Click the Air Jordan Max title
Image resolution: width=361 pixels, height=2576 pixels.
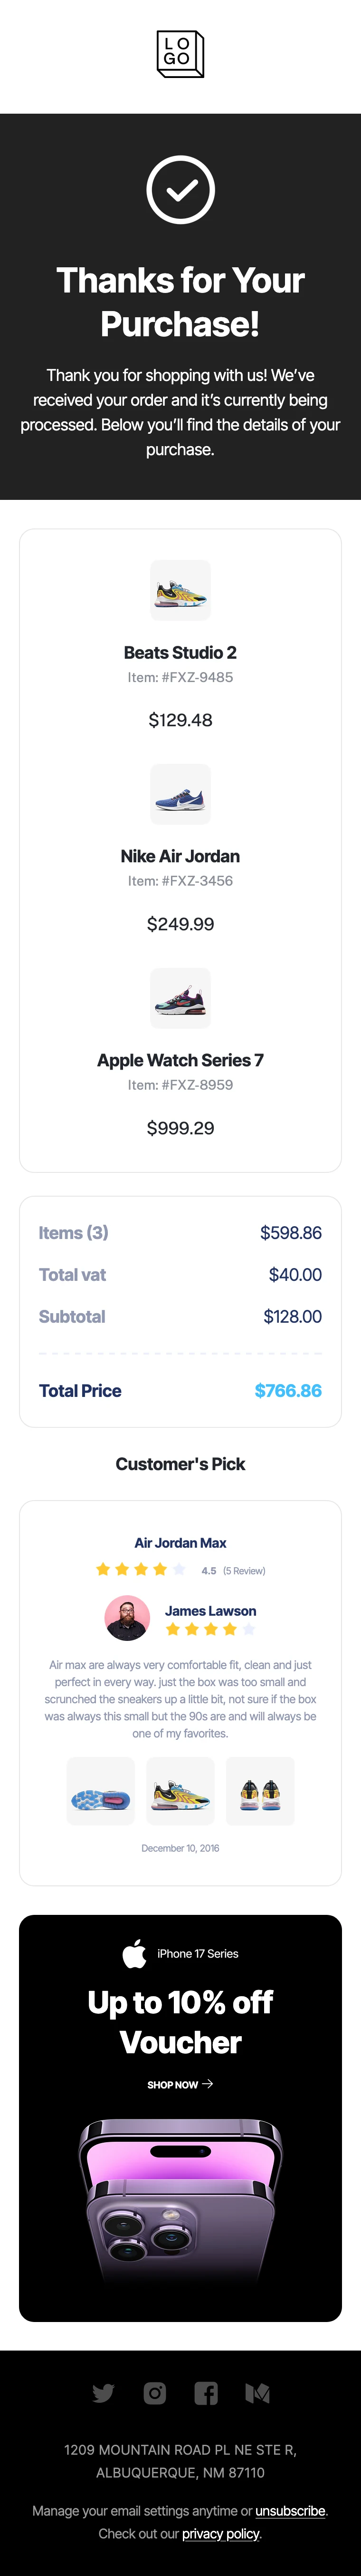180,1543
